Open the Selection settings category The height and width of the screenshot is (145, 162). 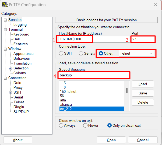point(21,68)
